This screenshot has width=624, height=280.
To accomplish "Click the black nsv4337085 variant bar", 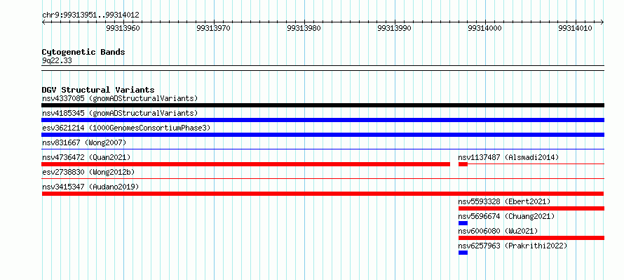I will [x=323, y=105].
